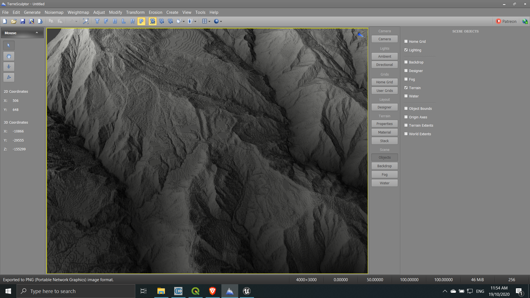Viewport: 530px width, 298px height.
Task: Open the terrain Properties panel
Action: pos(384,124)
